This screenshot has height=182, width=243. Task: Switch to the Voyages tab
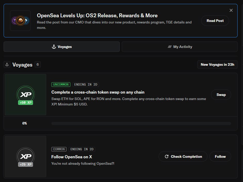point(62,47)
